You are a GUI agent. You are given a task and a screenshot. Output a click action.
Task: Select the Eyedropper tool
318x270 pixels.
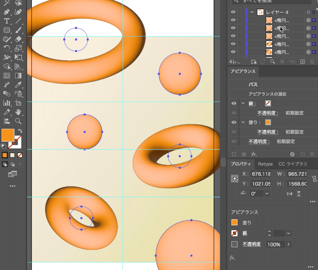(18, 85)
